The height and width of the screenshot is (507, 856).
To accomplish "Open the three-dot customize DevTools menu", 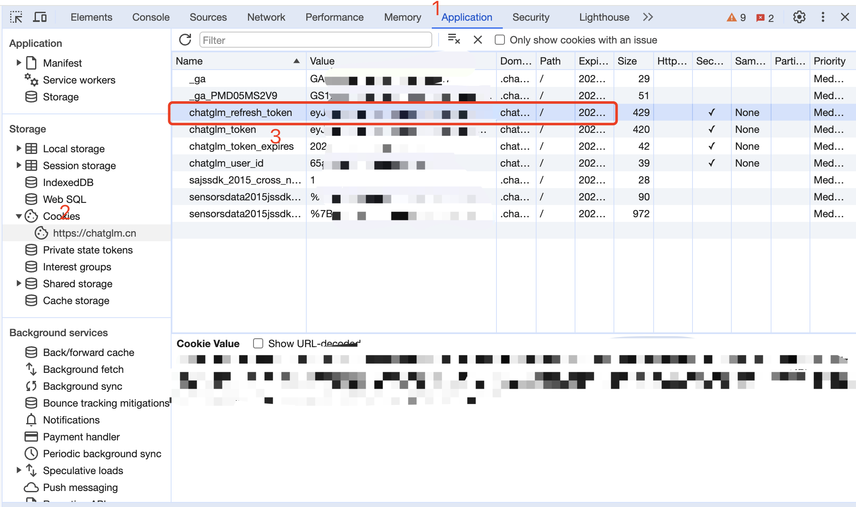I will 823,17.
